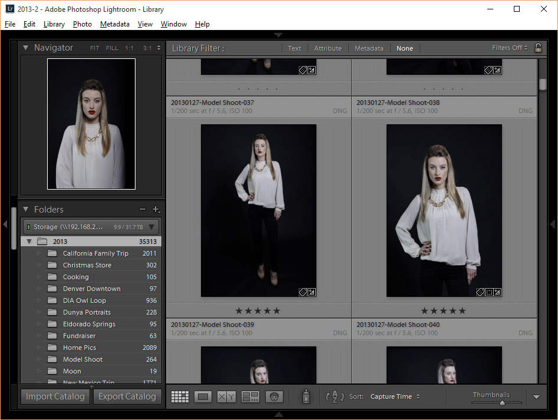Click the Import Catalog button
This screenshot has width=558, height=420.
pyautogui.click(x=55, y=396)
